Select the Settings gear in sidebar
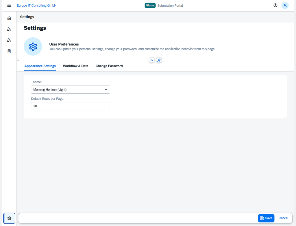This screenshot has width=296, height=226. click(x=9, y=218)
